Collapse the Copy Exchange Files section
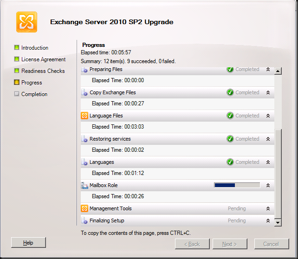This screenshot has height=259, width=298. [268, 92]
